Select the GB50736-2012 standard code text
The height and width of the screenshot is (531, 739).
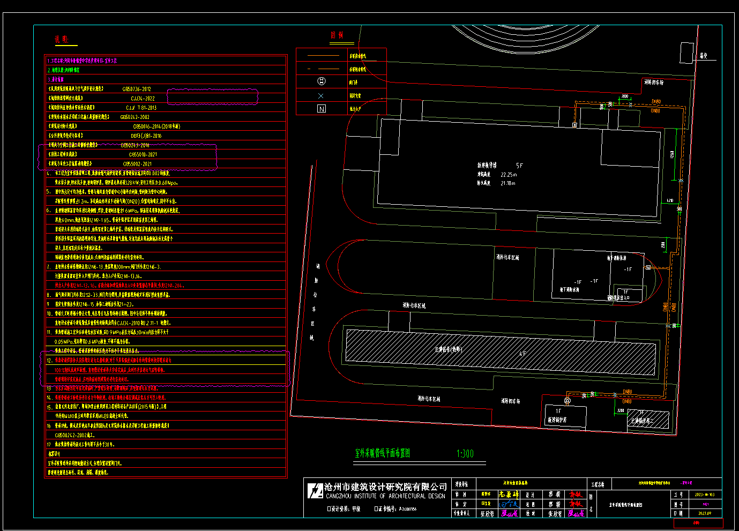pos(137,89)
